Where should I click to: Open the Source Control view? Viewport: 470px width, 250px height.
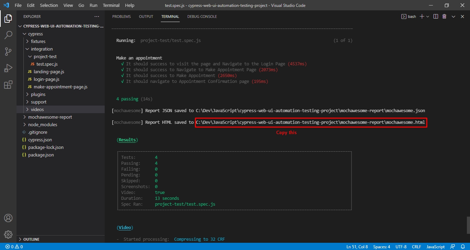click(8, 51)
